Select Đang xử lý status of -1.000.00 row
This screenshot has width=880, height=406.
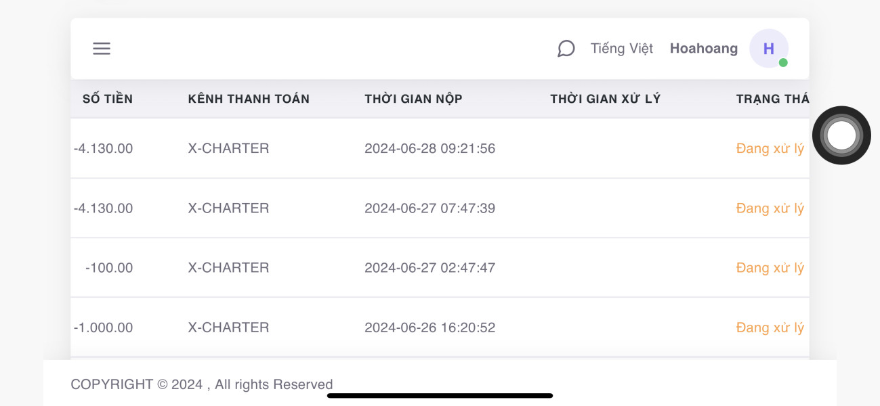click(x=770, y=328)
